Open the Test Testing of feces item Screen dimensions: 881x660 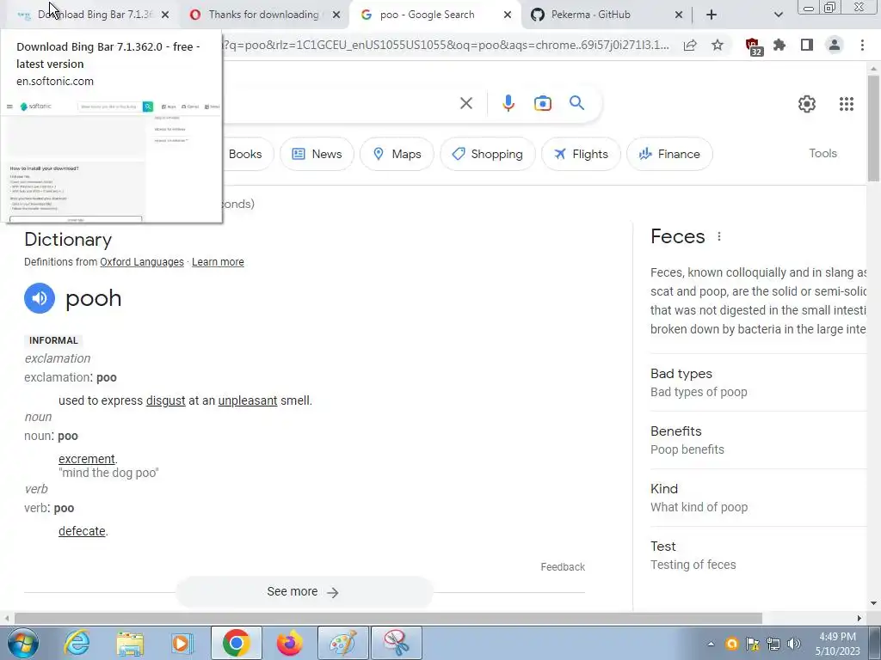759,555
